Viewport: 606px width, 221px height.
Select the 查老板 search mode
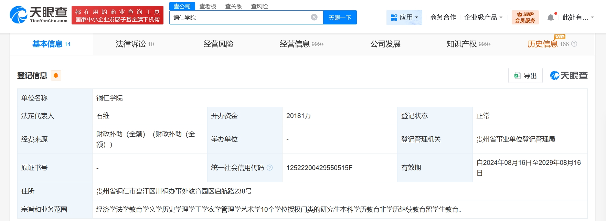[x=208, y=6]
